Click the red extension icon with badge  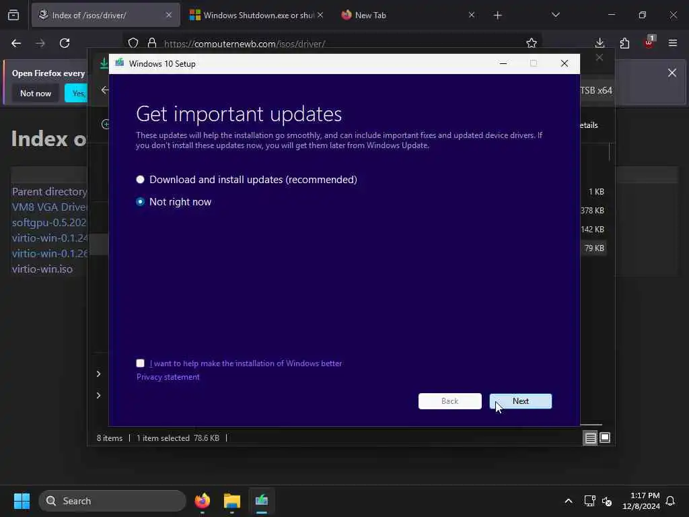click(649, 42)
